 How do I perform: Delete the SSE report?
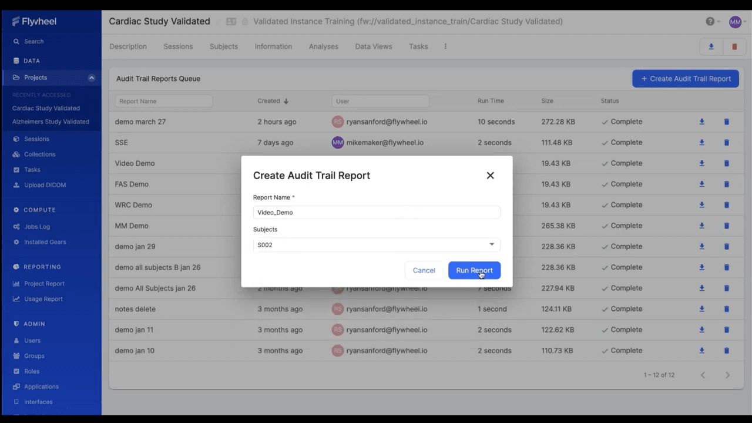(726, 142)
